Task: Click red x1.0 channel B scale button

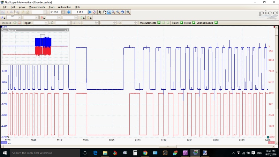Action: (x=271, y=143)
